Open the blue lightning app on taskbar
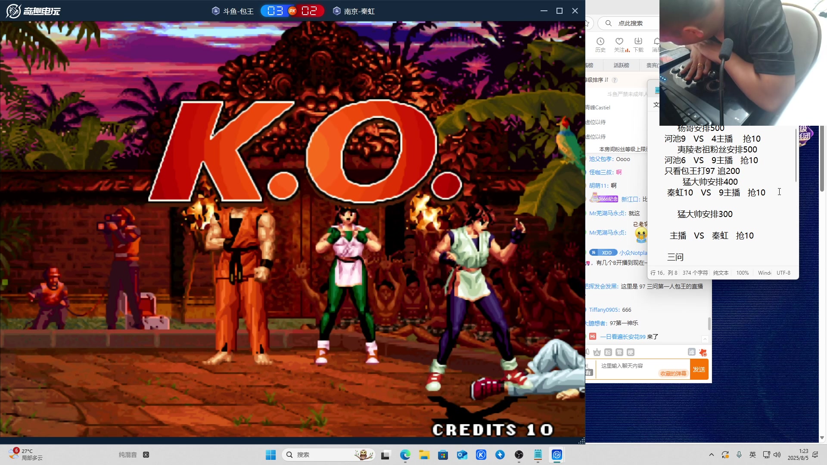 500,455
